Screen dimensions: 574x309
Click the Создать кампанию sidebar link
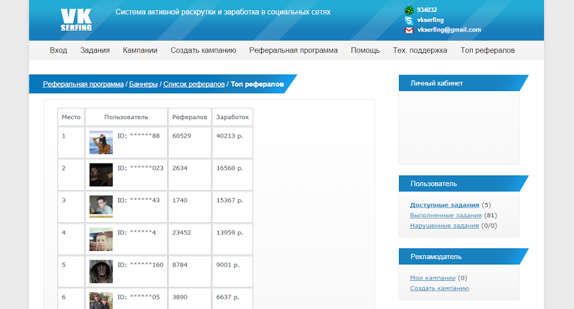(x=439, y=288)
